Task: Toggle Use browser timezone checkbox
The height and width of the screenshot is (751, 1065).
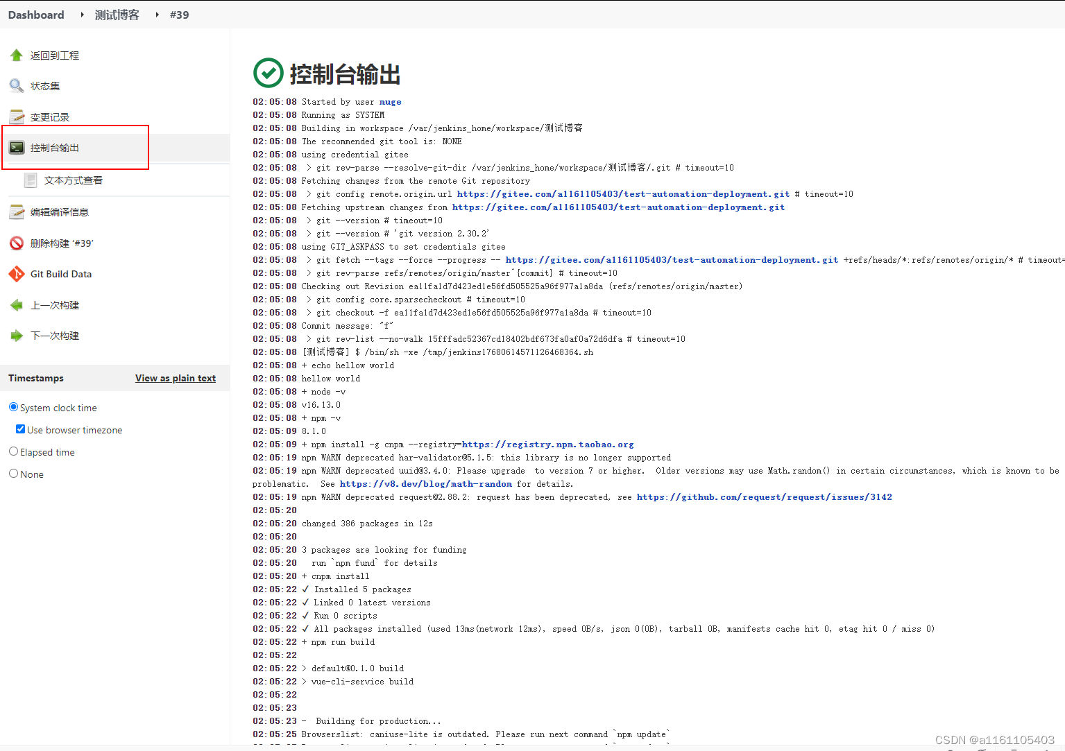Action: click(x=20, y=429)
